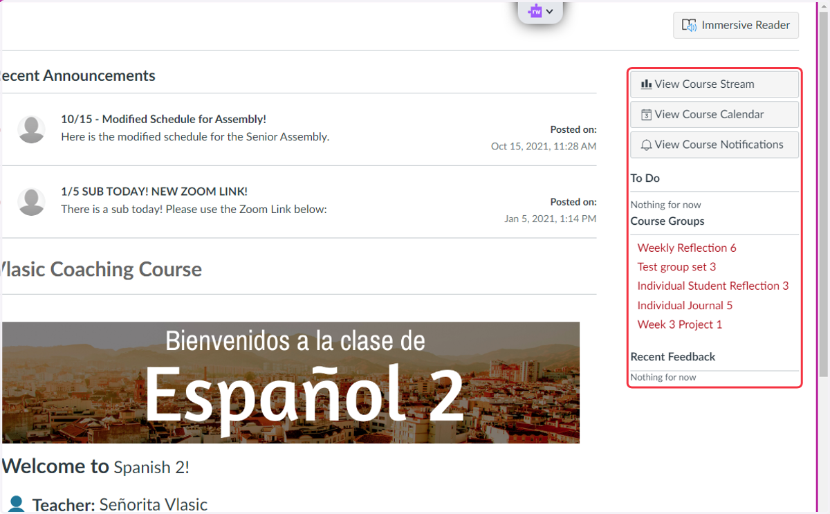830x514 pixels.
Task: Click the bar chart Stream icon
Action: tap(647, 84)
